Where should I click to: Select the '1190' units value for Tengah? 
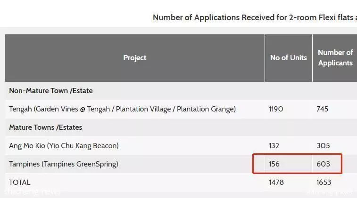pyautogui.click(x=276, y=109)
